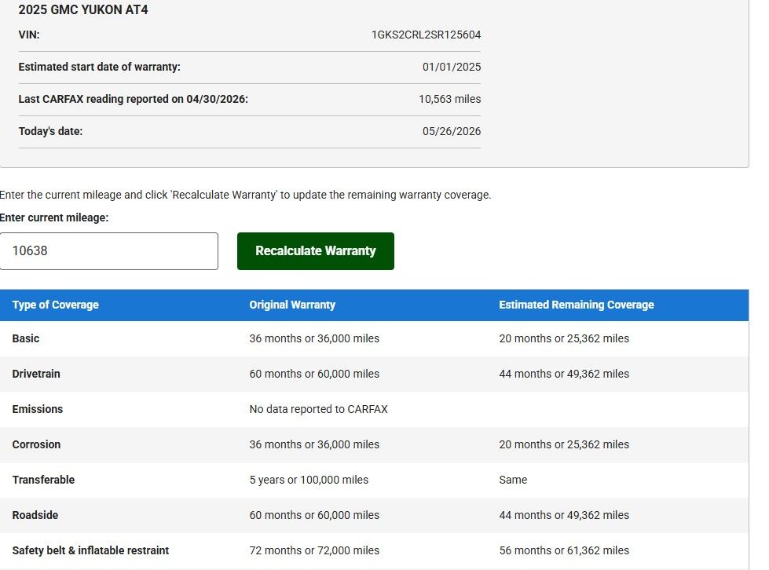Click Roadside row's 44 months remaining coverage
The width and height of the screenshot is (769, 570).
pos(564,515)
